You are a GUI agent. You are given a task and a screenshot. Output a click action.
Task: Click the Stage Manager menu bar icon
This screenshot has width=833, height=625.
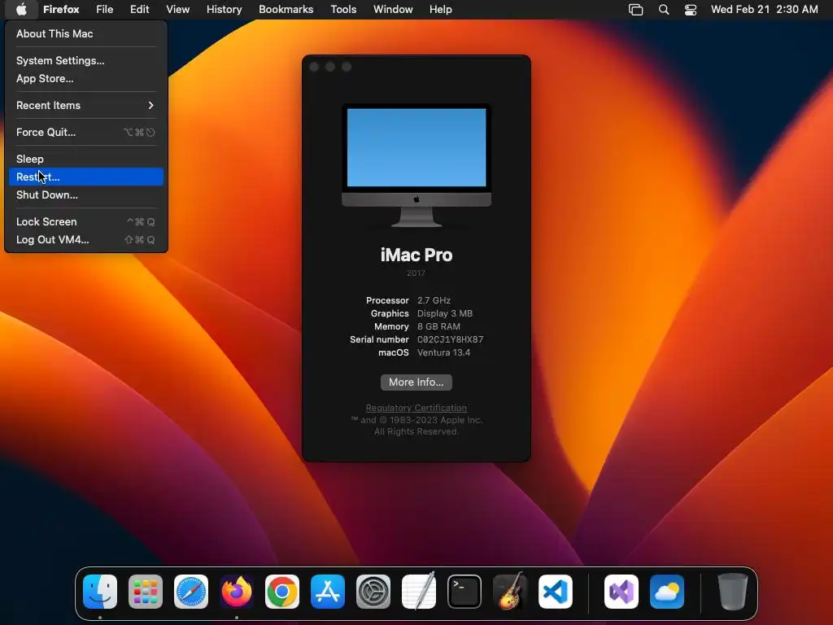pyautogui.click(x=636, y=10)
